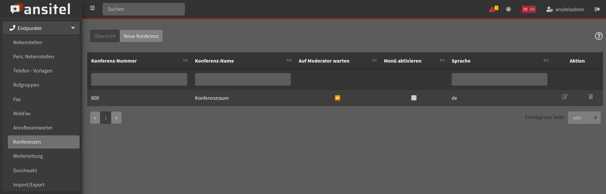Switch language with the DE EN toggle
Screen dimensions: 606x194
tap(528, 9)
